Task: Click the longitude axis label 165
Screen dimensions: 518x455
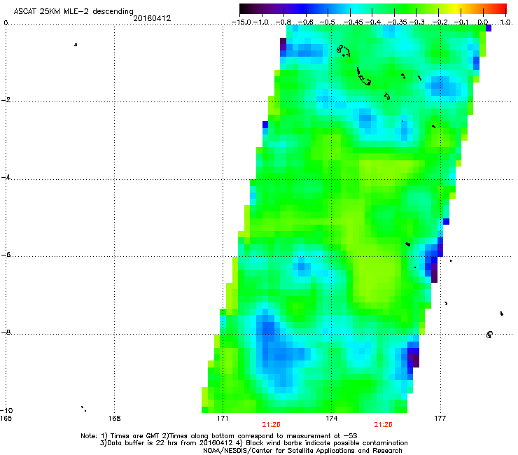Action: [6, 419]
